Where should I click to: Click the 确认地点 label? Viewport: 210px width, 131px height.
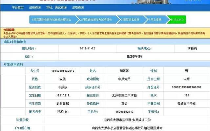coord(144,48)
